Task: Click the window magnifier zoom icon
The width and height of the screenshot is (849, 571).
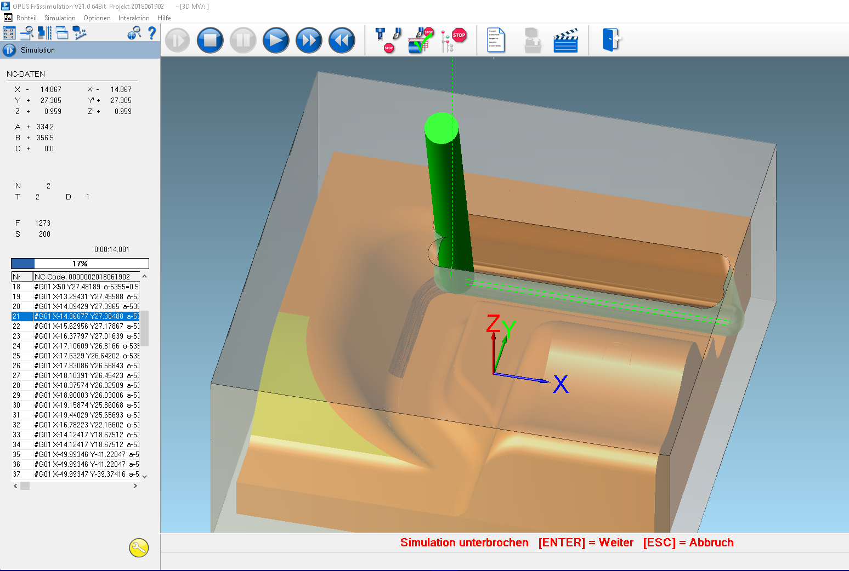Action: coord(26,33)
